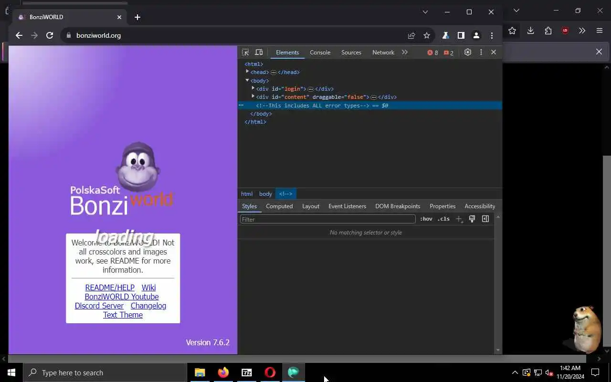
Task: Toggle :hov element state panel
Action: (x=426, y=219)
